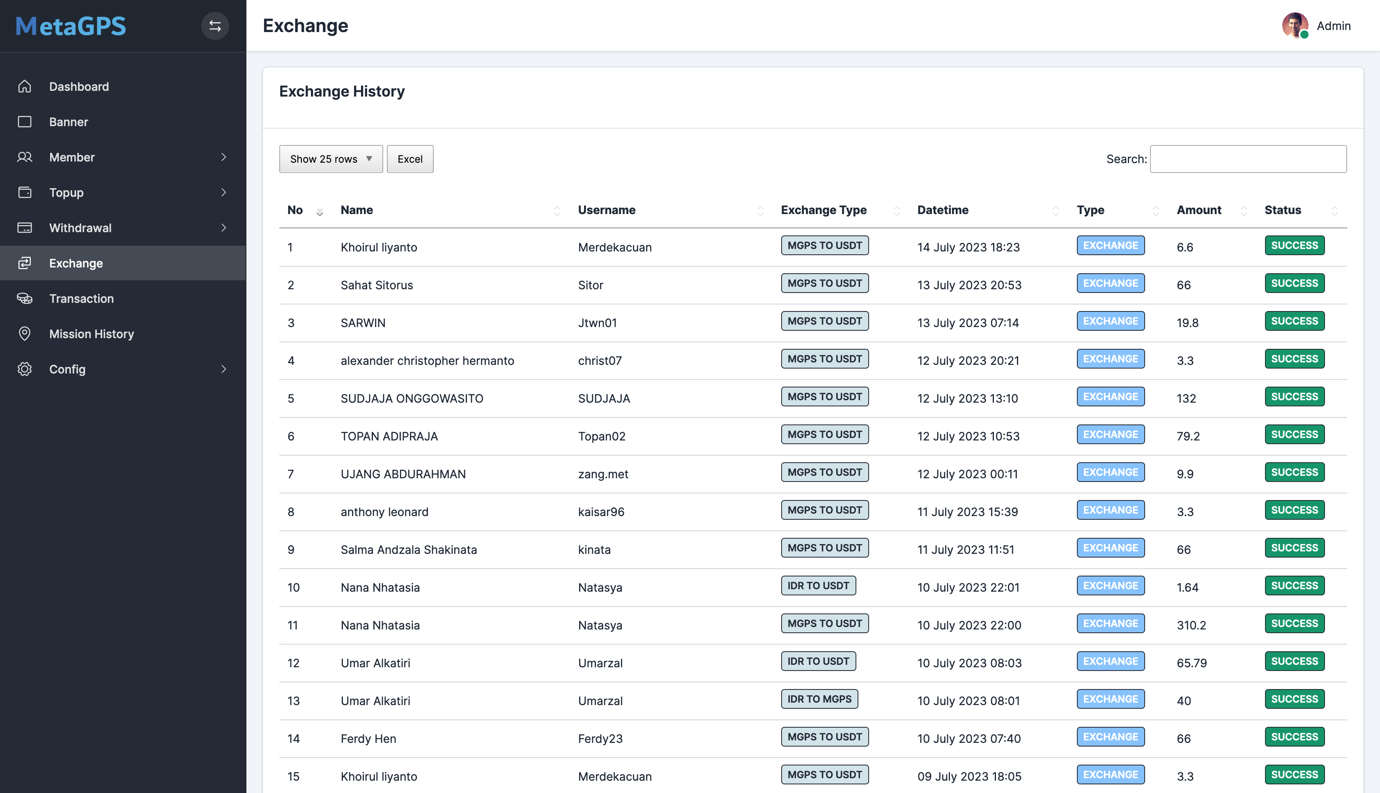Open the Show 25 rows dropdown
1380x793 pixels.
(x=331, y=159)
